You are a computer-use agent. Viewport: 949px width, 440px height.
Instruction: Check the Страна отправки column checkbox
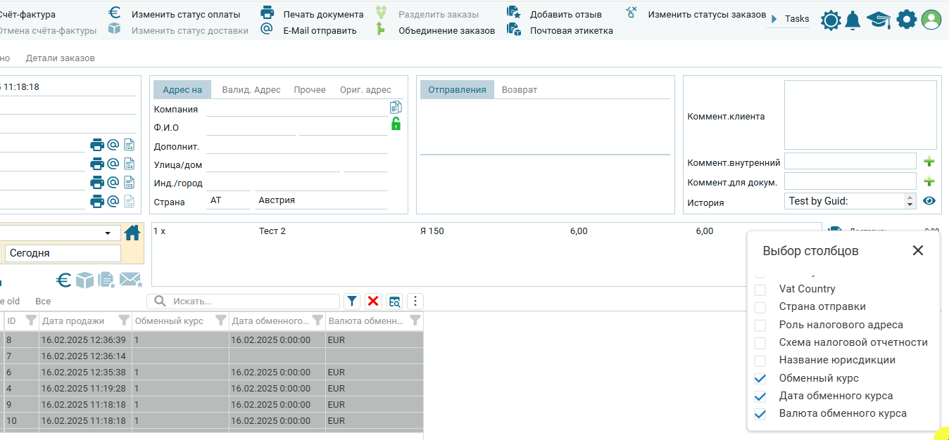pos(760,307)
